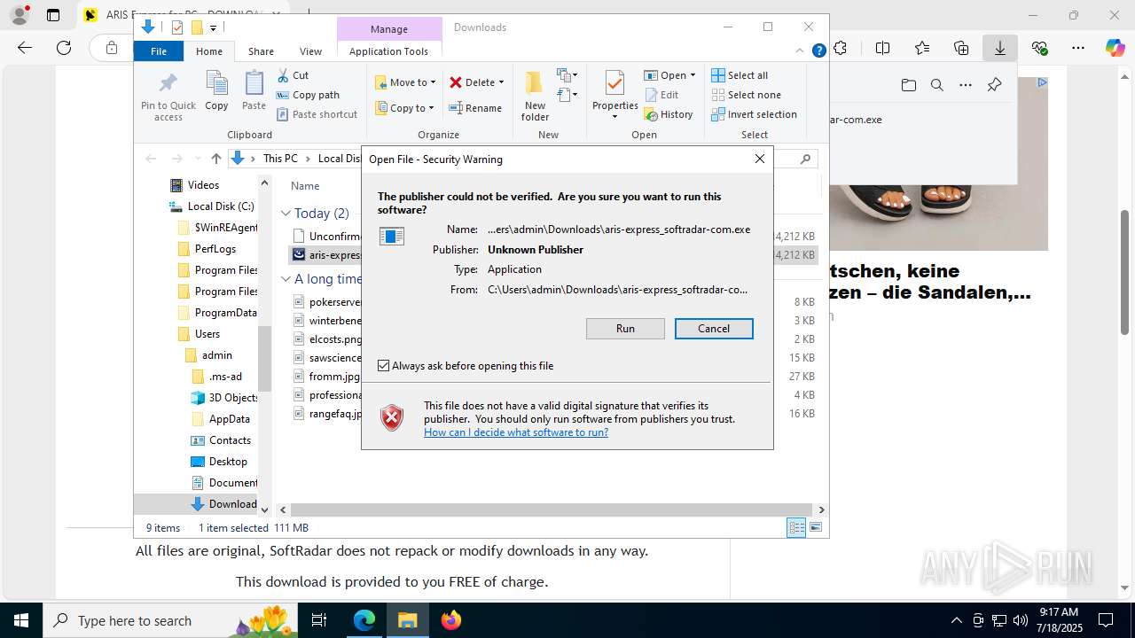Select the Application Tools tab
Screen dimensions: 1135x638
pos(388,51)
